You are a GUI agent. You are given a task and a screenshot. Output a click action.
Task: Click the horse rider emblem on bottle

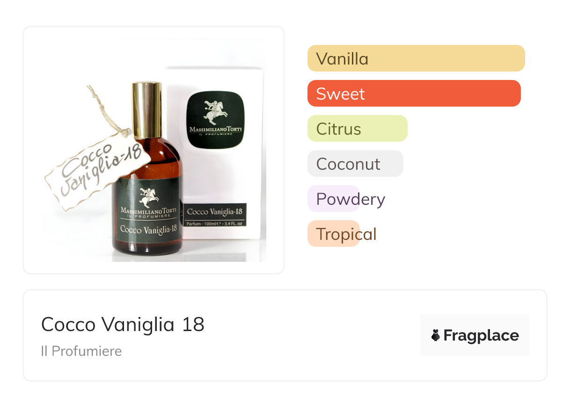[x=149, y=197]
